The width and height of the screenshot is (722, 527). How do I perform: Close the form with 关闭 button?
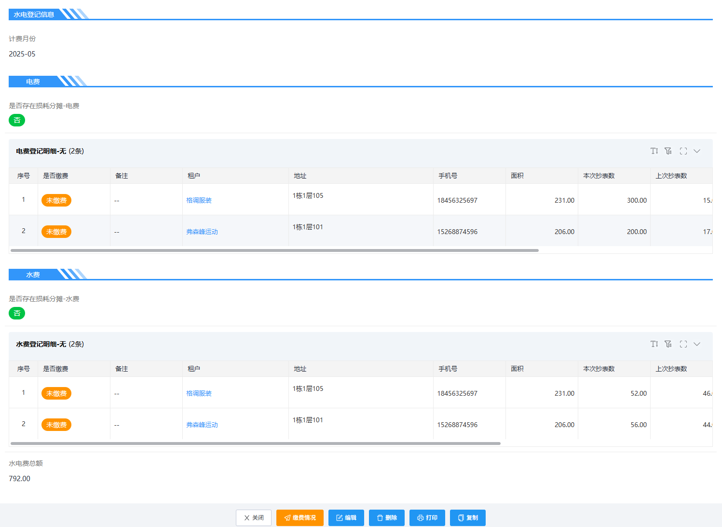point(254,518)
